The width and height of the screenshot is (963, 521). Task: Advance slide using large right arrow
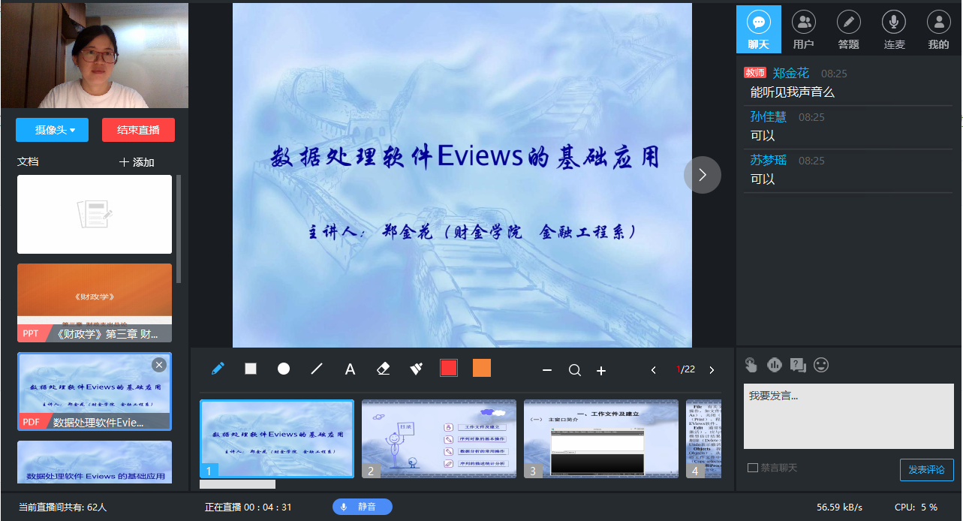coord(703,175)
